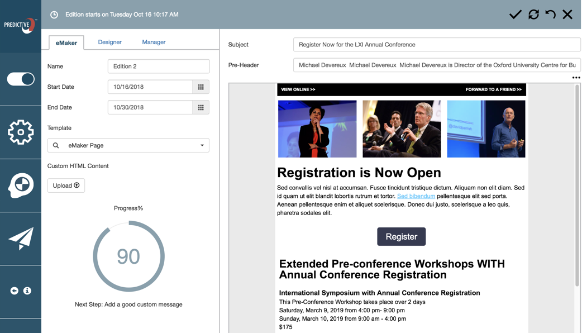
Task: Open the head profile icon in the sidebar
Action: coord(21,185)
